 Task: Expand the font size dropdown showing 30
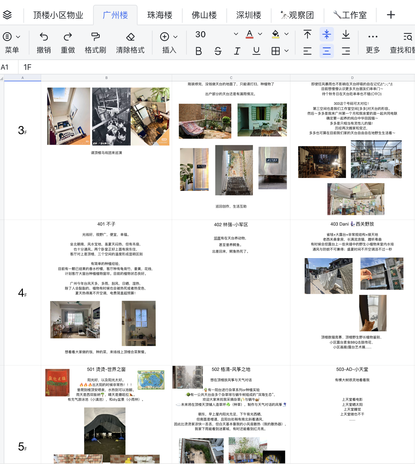point(236,34)
